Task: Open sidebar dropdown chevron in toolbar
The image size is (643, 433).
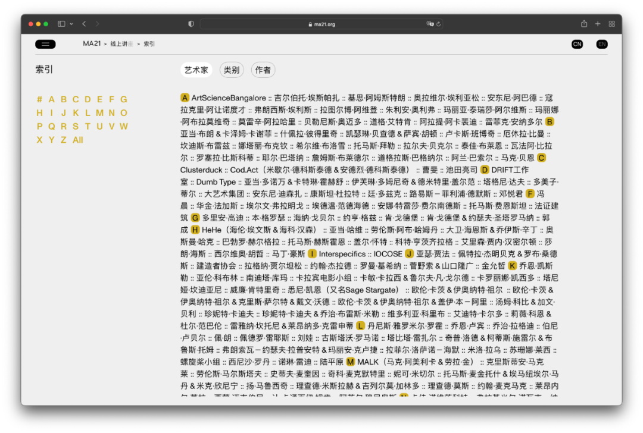Action: click(71, 24)
